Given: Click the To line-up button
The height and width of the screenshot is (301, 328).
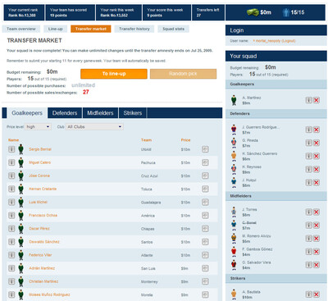Looking at the screenshot, I should [x=114, y=74].
